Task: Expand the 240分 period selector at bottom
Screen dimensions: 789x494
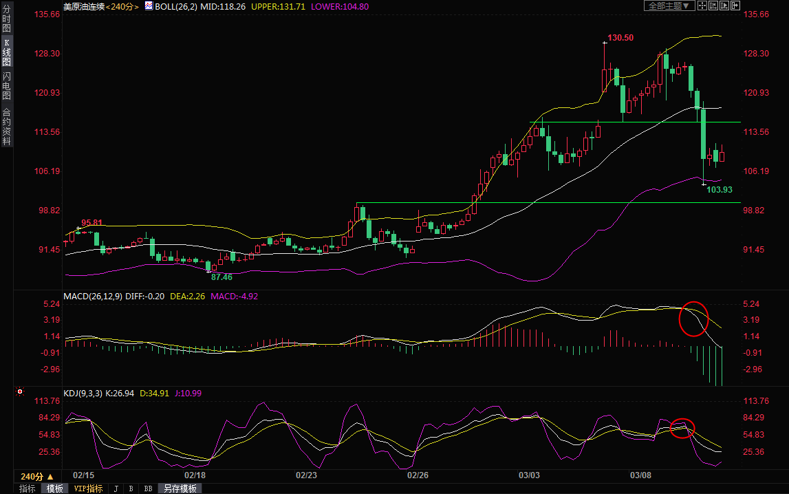Action: 37,476
